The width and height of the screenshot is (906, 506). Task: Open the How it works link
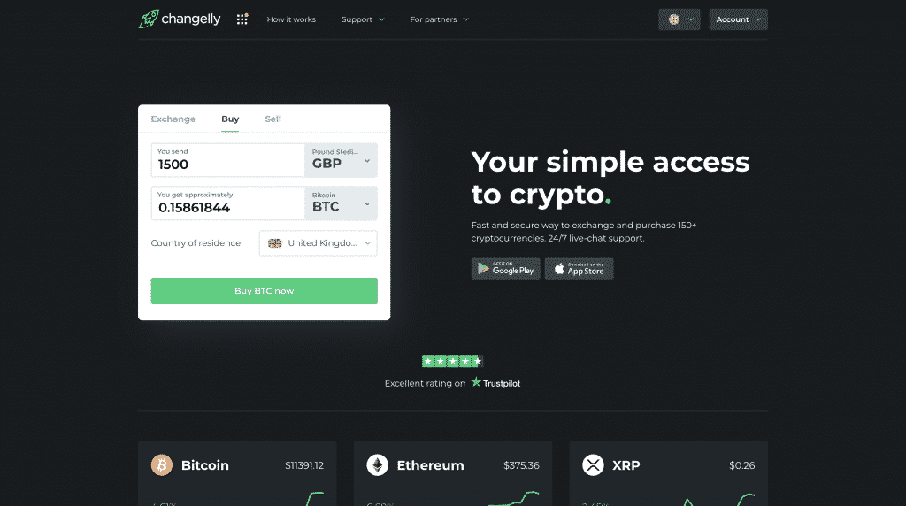[x=291, y=19]
